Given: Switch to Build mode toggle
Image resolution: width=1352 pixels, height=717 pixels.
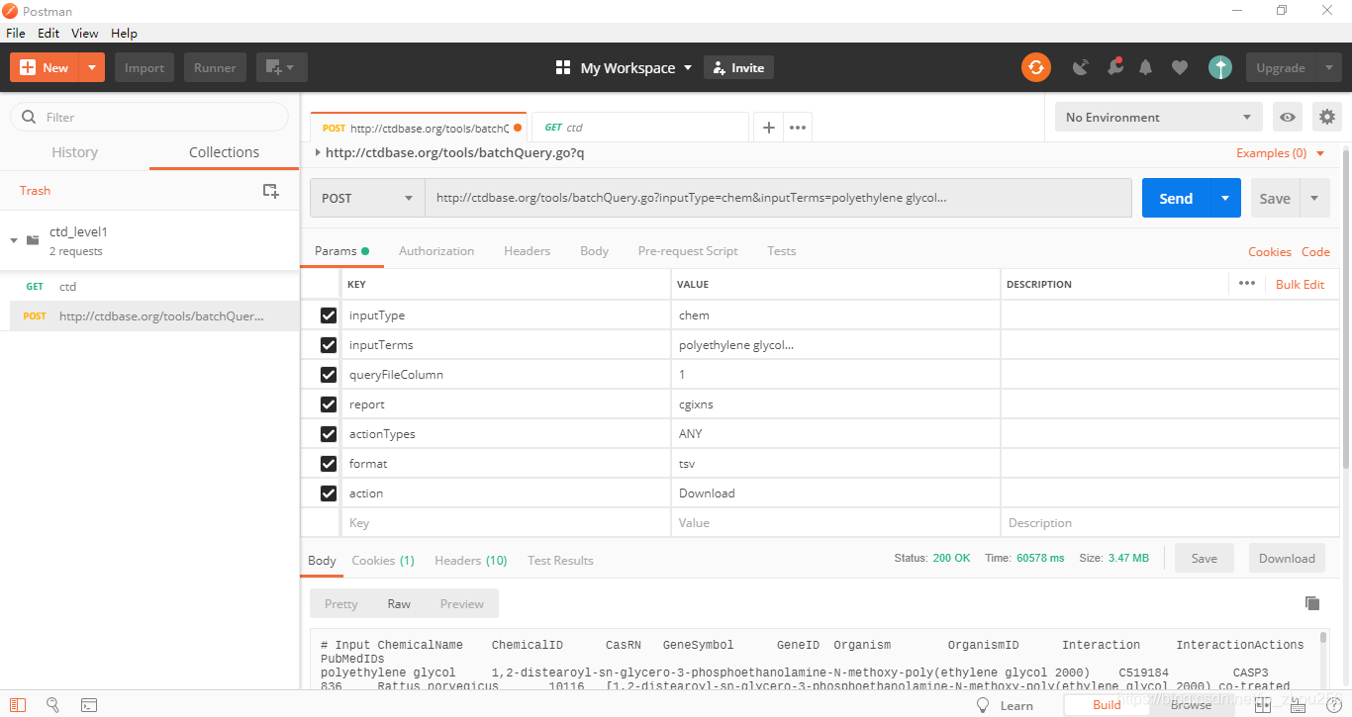Looking at the screenshot, I should (1107, 705).
